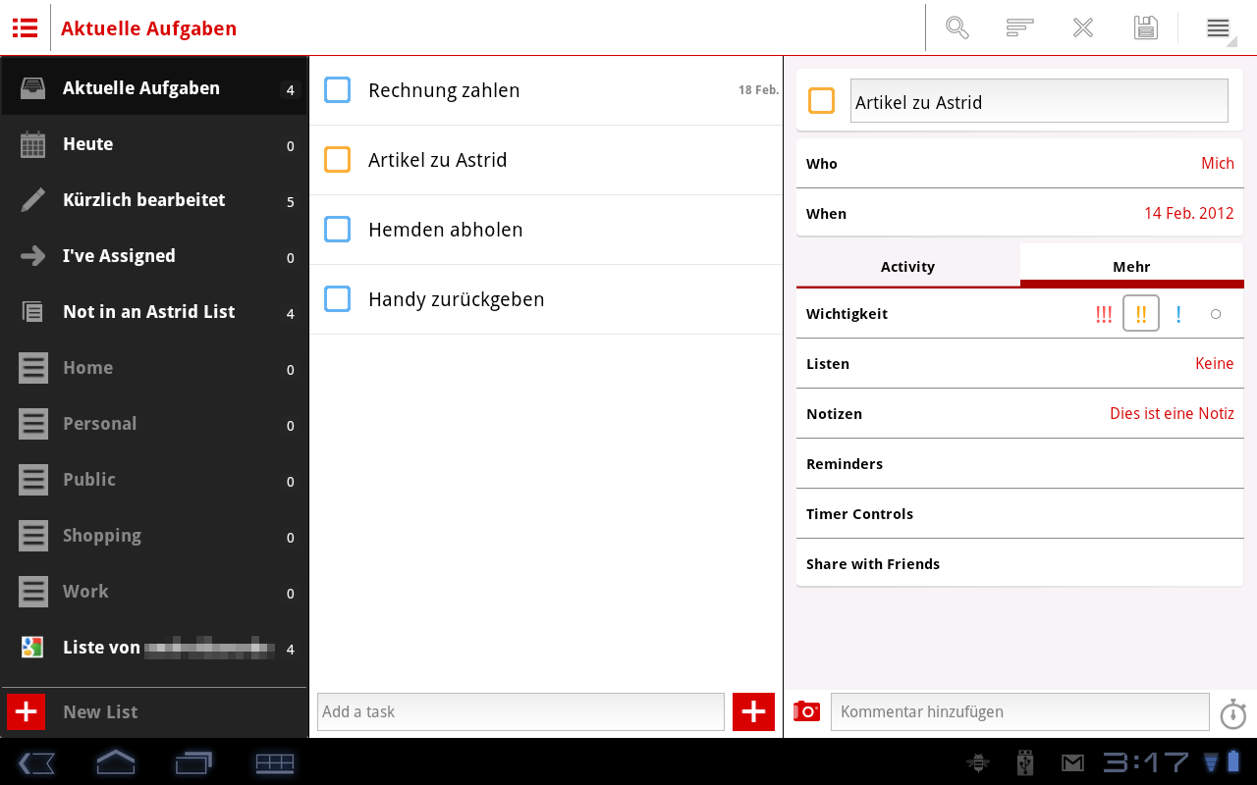This screenshot has height=785, width=1257.
Task: Open the USB connection notification icon
Action: point(1025,761)
